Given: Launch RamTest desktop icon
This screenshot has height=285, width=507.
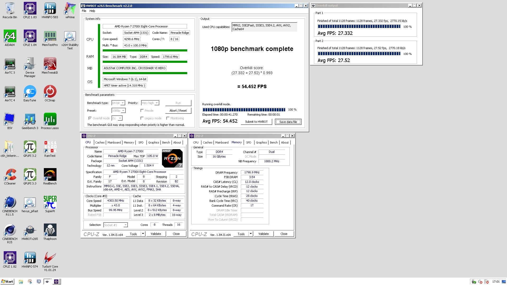Looking at the screenshot, I should click(x=50, y=149).
